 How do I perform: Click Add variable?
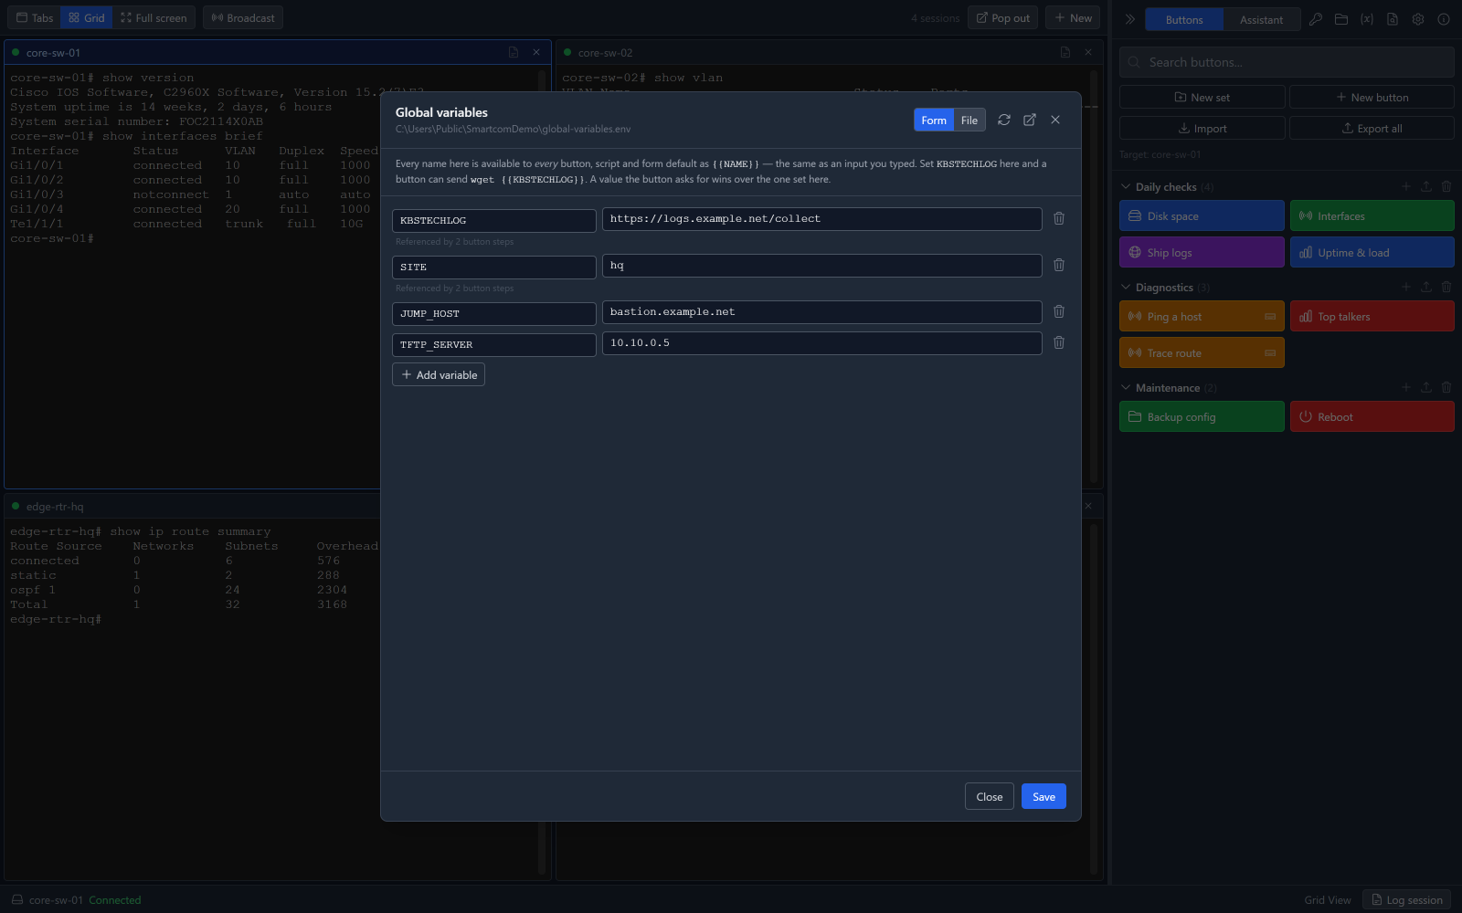click(439, 374)
